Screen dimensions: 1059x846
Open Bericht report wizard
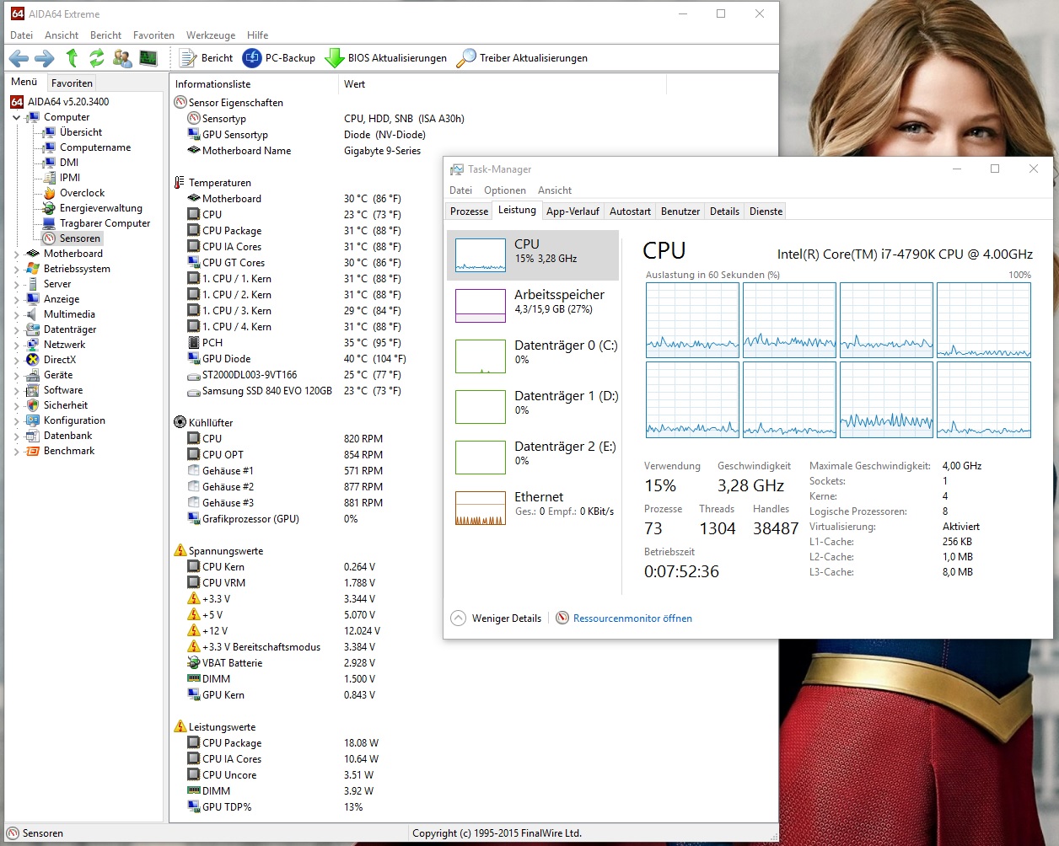(207, 58)
